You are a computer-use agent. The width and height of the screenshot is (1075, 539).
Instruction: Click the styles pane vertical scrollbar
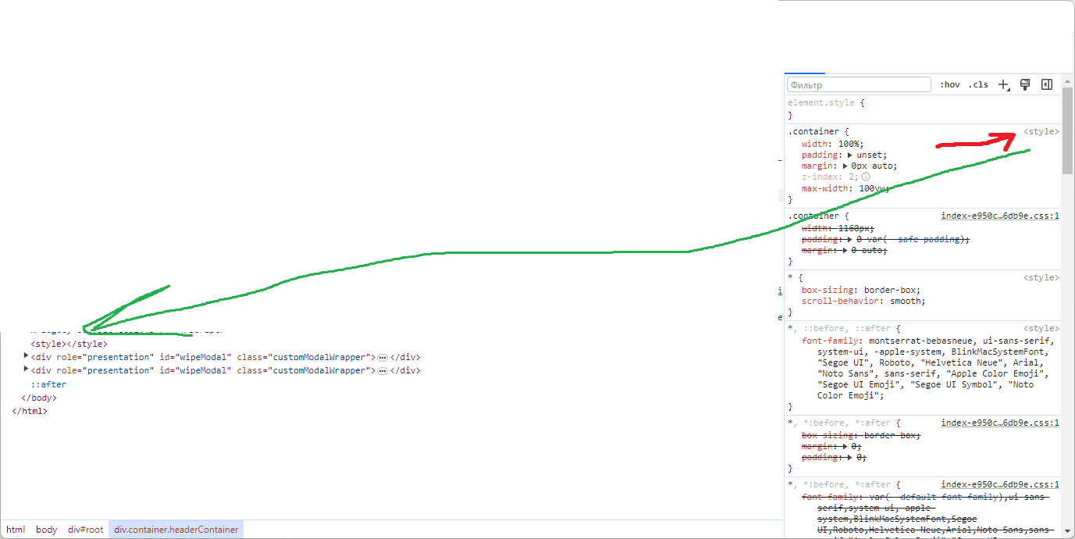[1068, 131]
